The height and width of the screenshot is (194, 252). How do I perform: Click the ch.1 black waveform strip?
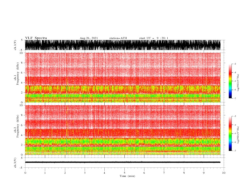(123, 45)
